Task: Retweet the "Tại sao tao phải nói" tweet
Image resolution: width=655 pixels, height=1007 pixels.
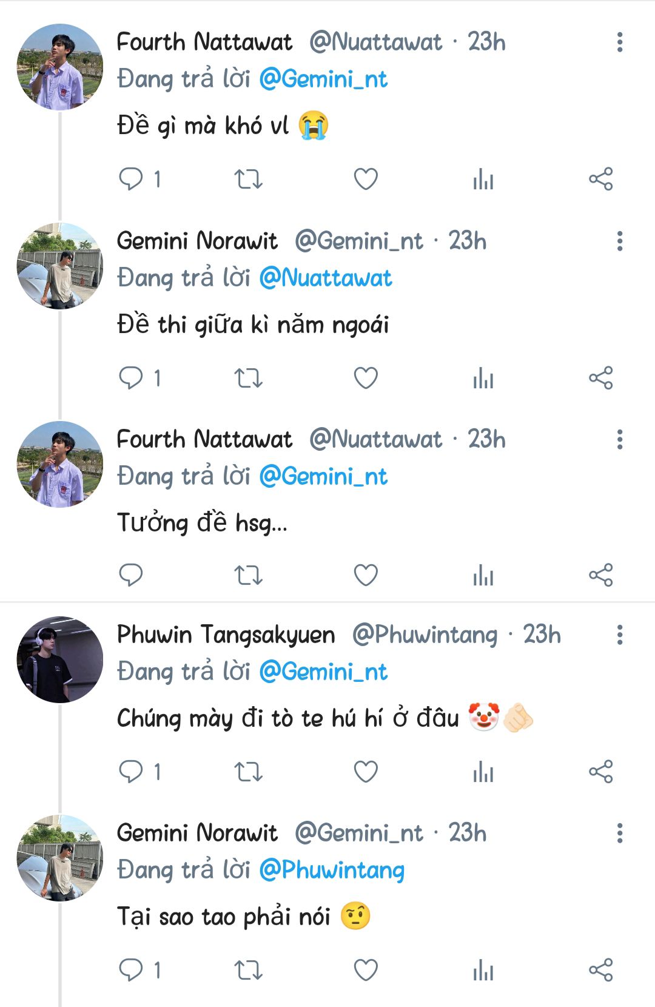Action: 248,970
